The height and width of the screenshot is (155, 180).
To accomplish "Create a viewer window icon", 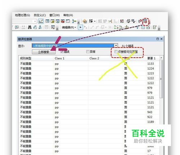I will (53, 27).
